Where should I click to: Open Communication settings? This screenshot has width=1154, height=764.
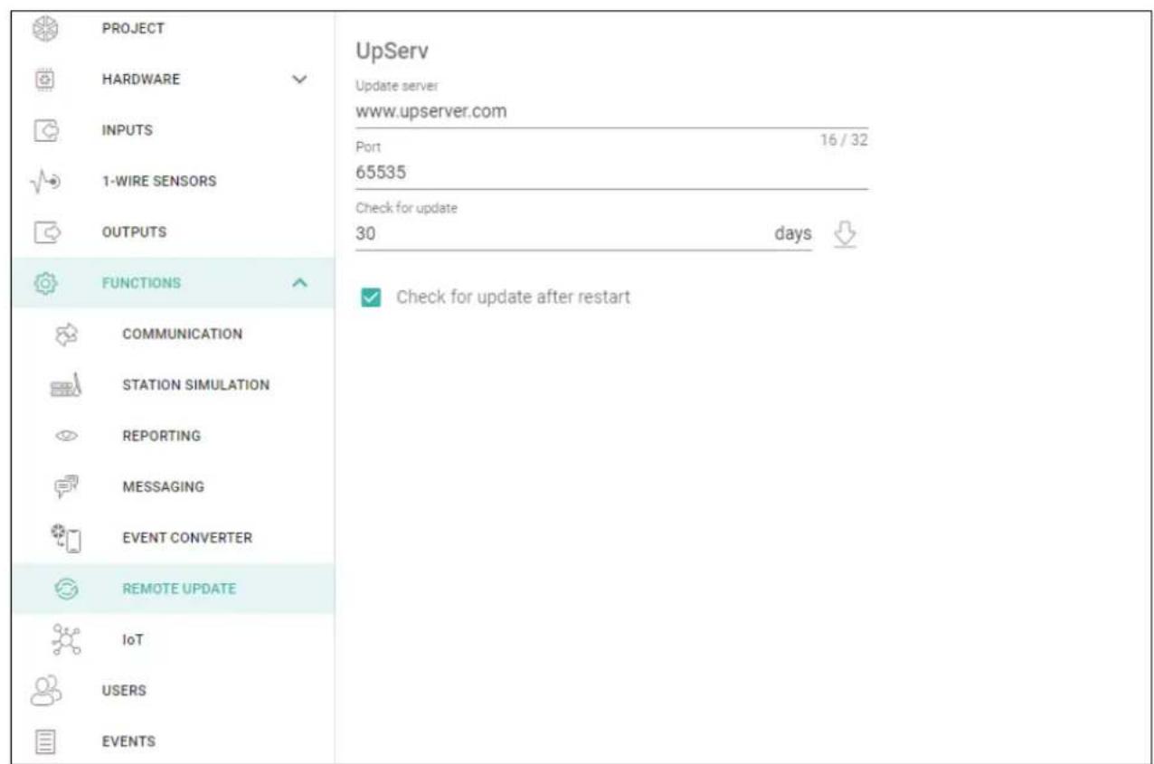click(182, 334)
